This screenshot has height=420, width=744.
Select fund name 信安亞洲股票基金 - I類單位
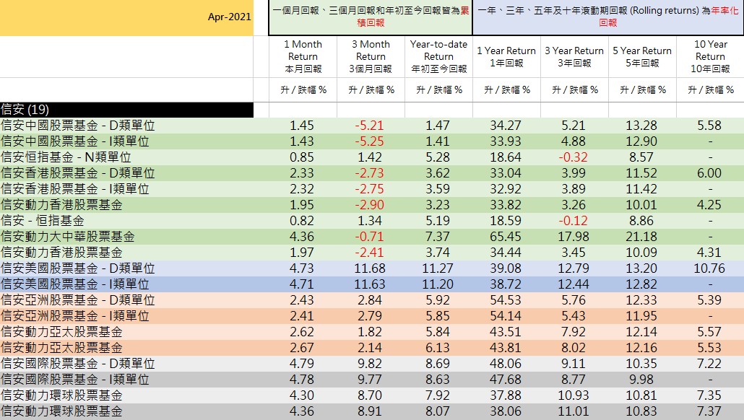pos(75,316)
